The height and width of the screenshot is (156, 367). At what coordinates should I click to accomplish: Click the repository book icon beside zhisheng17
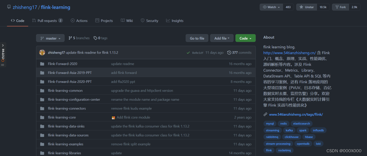9,7
